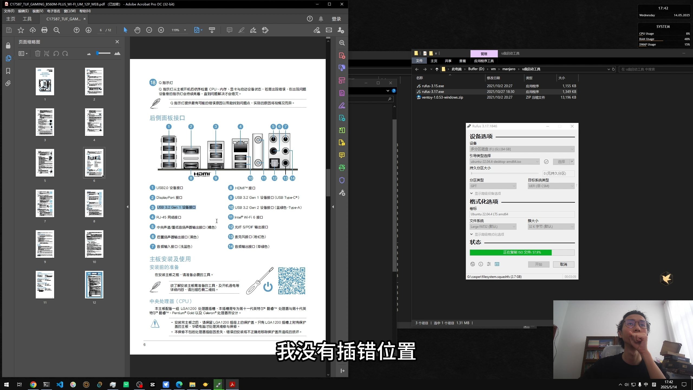This screenshot has width=693, height=390.
Task: Toggle the page thumbnails panel icon
Action: [8, 58]
